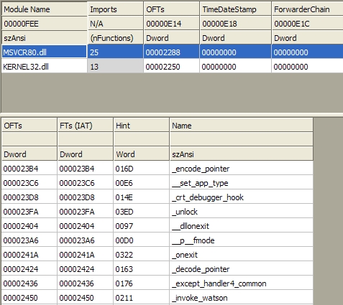Click the TimeDateStamp column header

(x=235, y=9)
